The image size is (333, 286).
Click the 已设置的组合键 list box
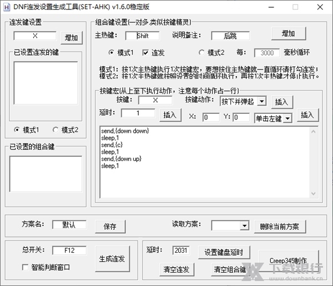click(46, 174)
